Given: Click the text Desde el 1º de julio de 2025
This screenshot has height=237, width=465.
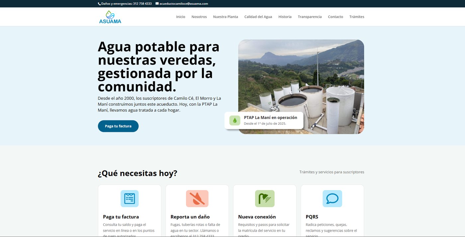Looking at the screenshot, I should (265, 124).
